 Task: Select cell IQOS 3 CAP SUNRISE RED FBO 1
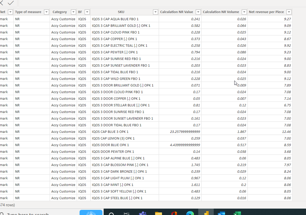coord(125,59)
